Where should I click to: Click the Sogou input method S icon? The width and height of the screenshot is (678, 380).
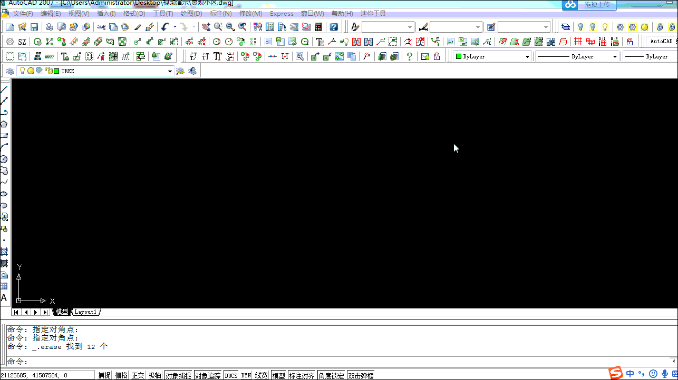[x=616, y=373]
